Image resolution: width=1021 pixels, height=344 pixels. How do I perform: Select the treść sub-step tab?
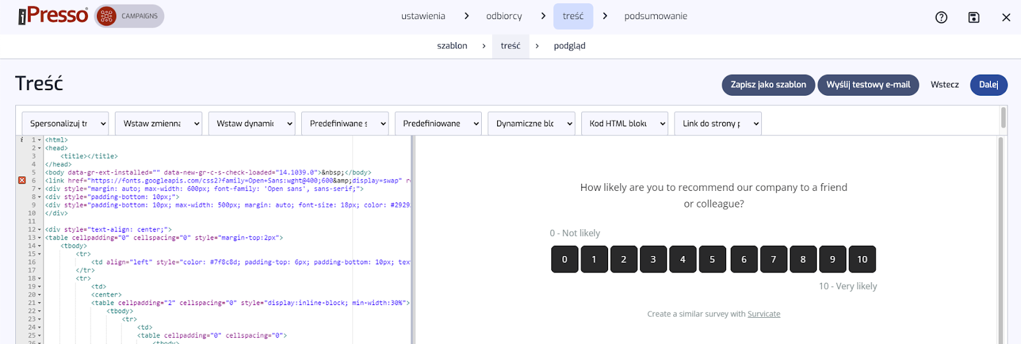[x=511, y=46]
